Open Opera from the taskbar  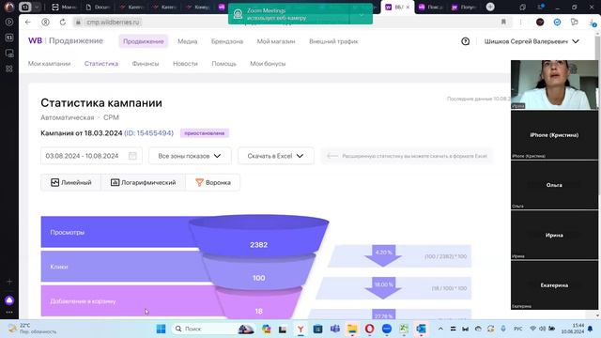pyautogui.click(x=369, y=329)
